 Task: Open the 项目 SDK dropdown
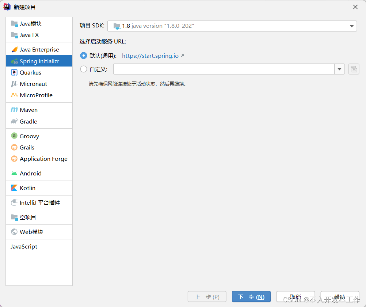[x=232, y=26]
